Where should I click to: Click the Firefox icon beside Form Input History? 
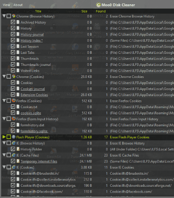point(14,119)
